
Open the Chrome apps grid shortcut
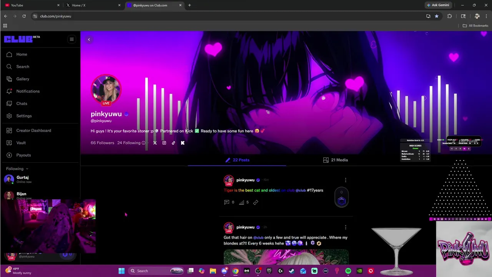pyautogui.click(x=5, y=26)
